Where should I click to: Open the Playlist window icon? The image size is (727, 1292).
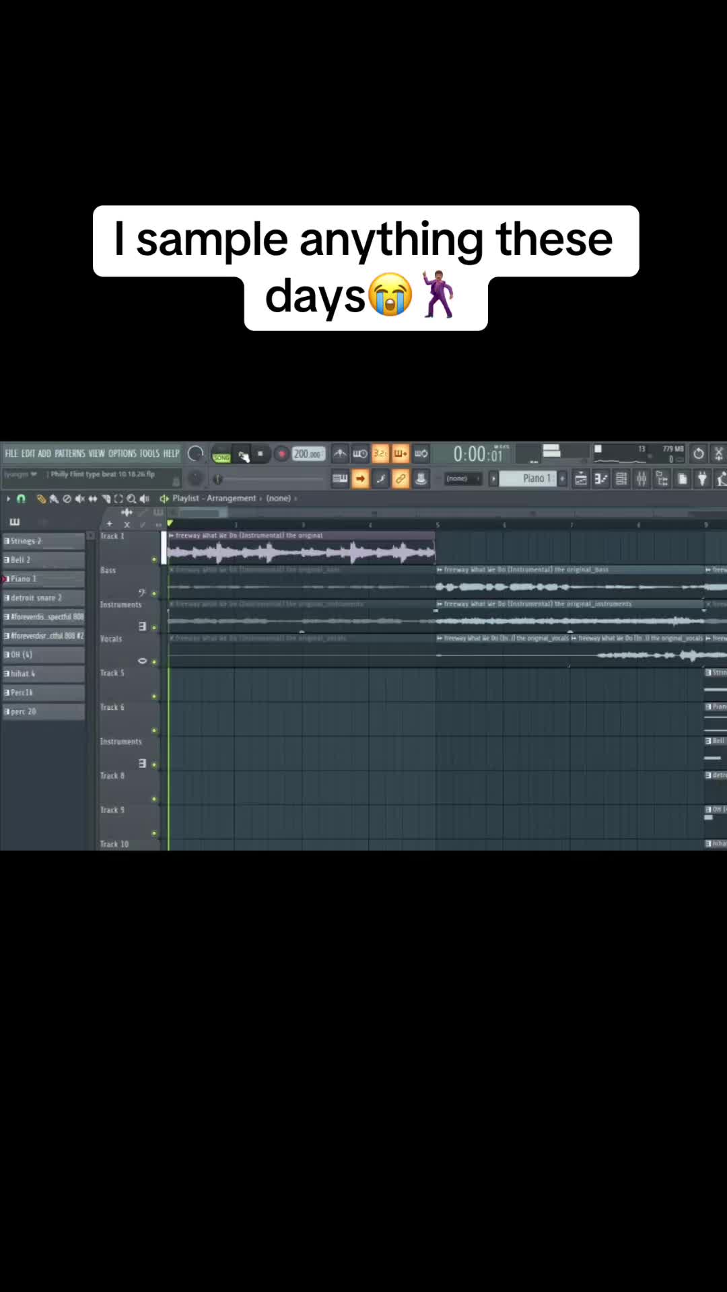580,478
